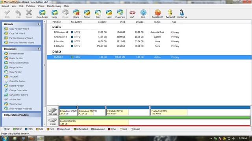This screenshot has height=141, width=252.
Task: Open Properties from the toolbar
Action: coord(120,14)
